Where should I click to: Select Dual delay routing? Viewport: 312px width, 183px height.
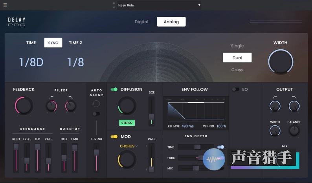coord(237,58)
